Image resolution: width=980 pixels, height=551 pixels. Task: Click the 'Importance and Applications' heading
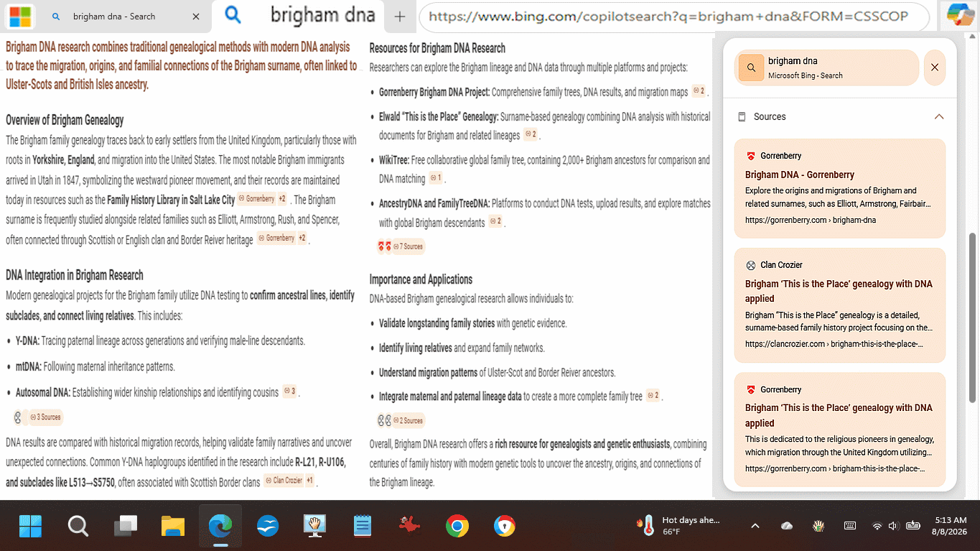[421, 279]
